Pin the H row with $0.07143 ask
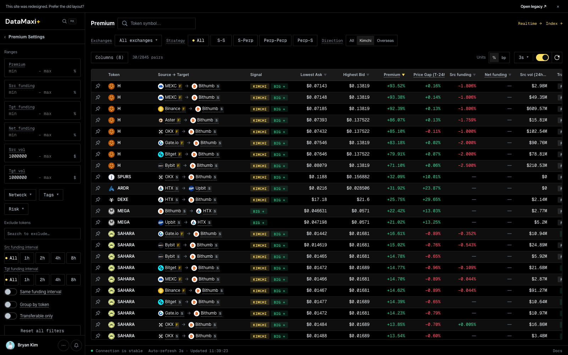Viewport: 568px width, 355px height. coord(98,86)
